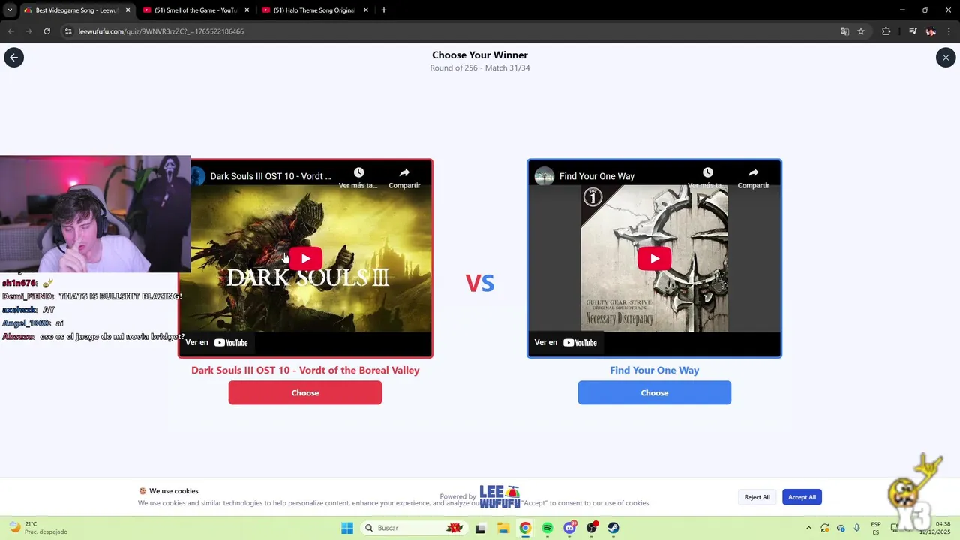Screen dimensions: 960x540
Task: Click the Dark Souls III OST 10 red title text
Action: [305, 370]
